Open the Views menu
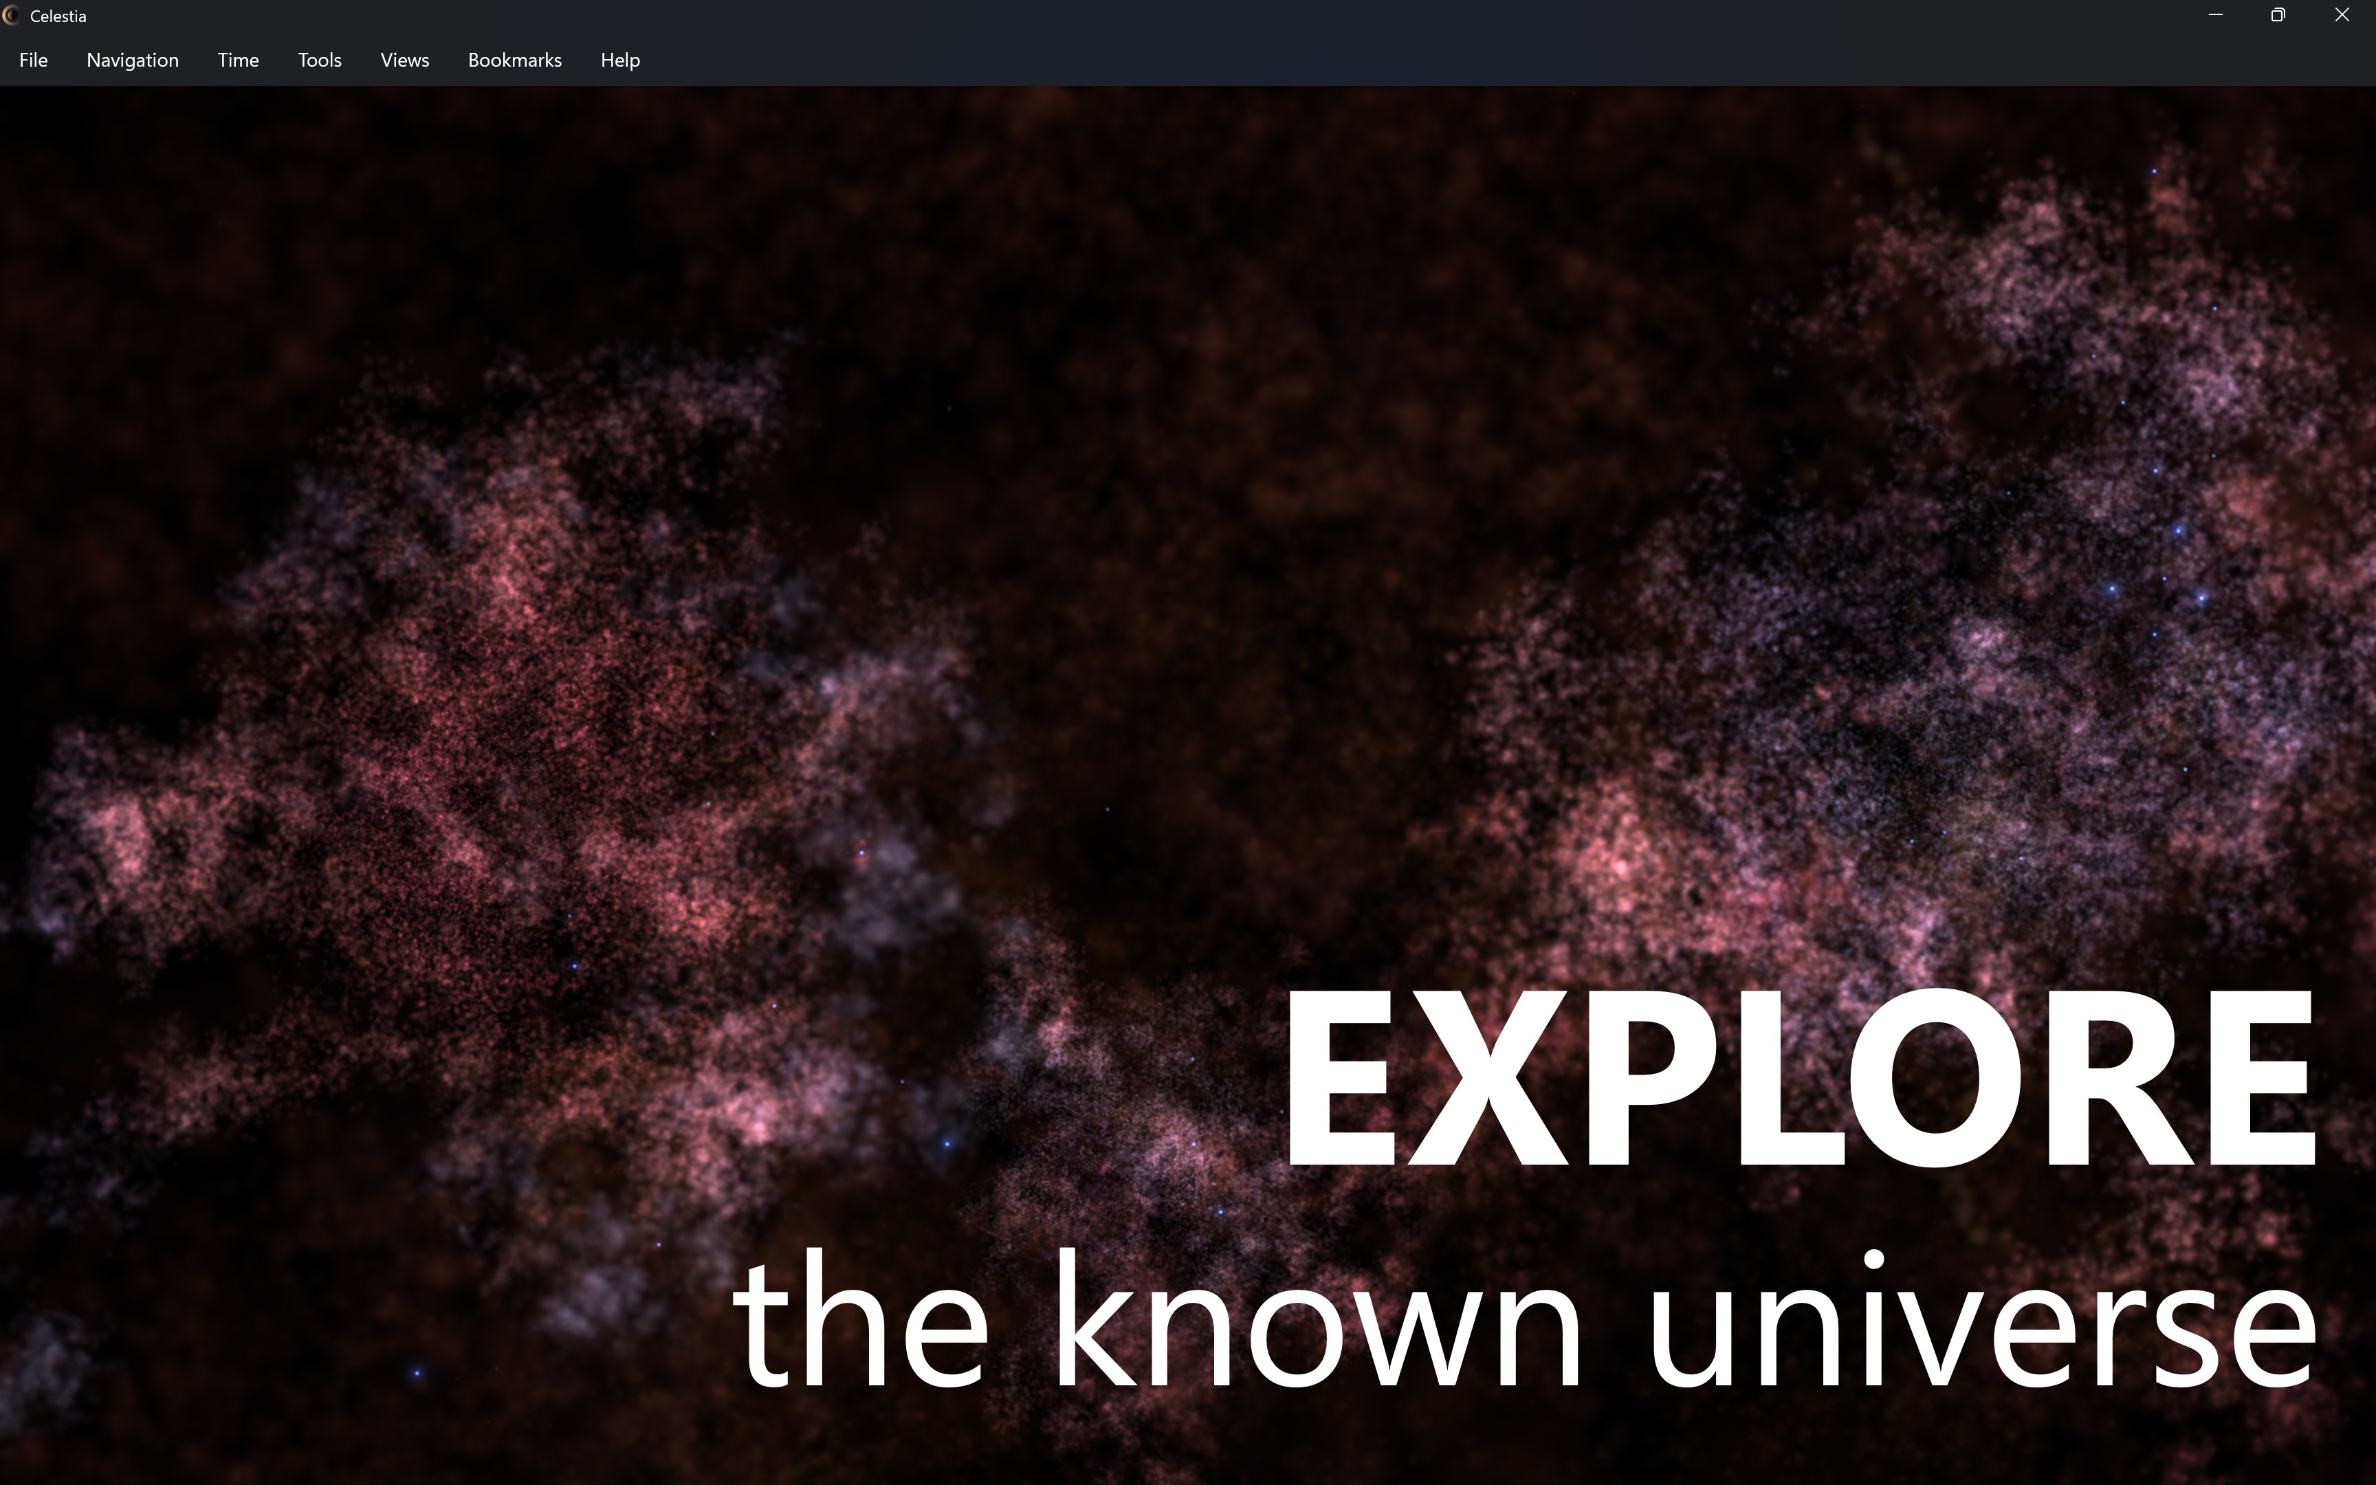The image size is (2376, 1485). pos(404,60)
